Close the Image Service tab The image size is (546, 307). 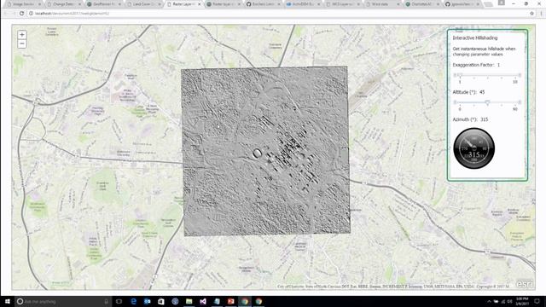pyautogui.click(x=40, y=4)
